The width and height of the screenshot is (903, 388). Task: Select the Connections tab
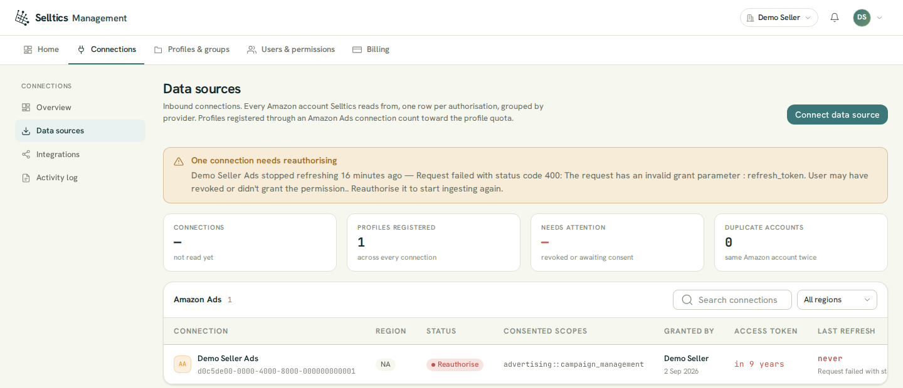107,49
